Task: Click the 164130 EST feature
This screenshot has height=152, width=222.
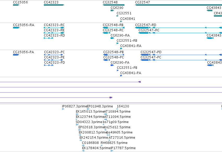Action: coord(117,109)
